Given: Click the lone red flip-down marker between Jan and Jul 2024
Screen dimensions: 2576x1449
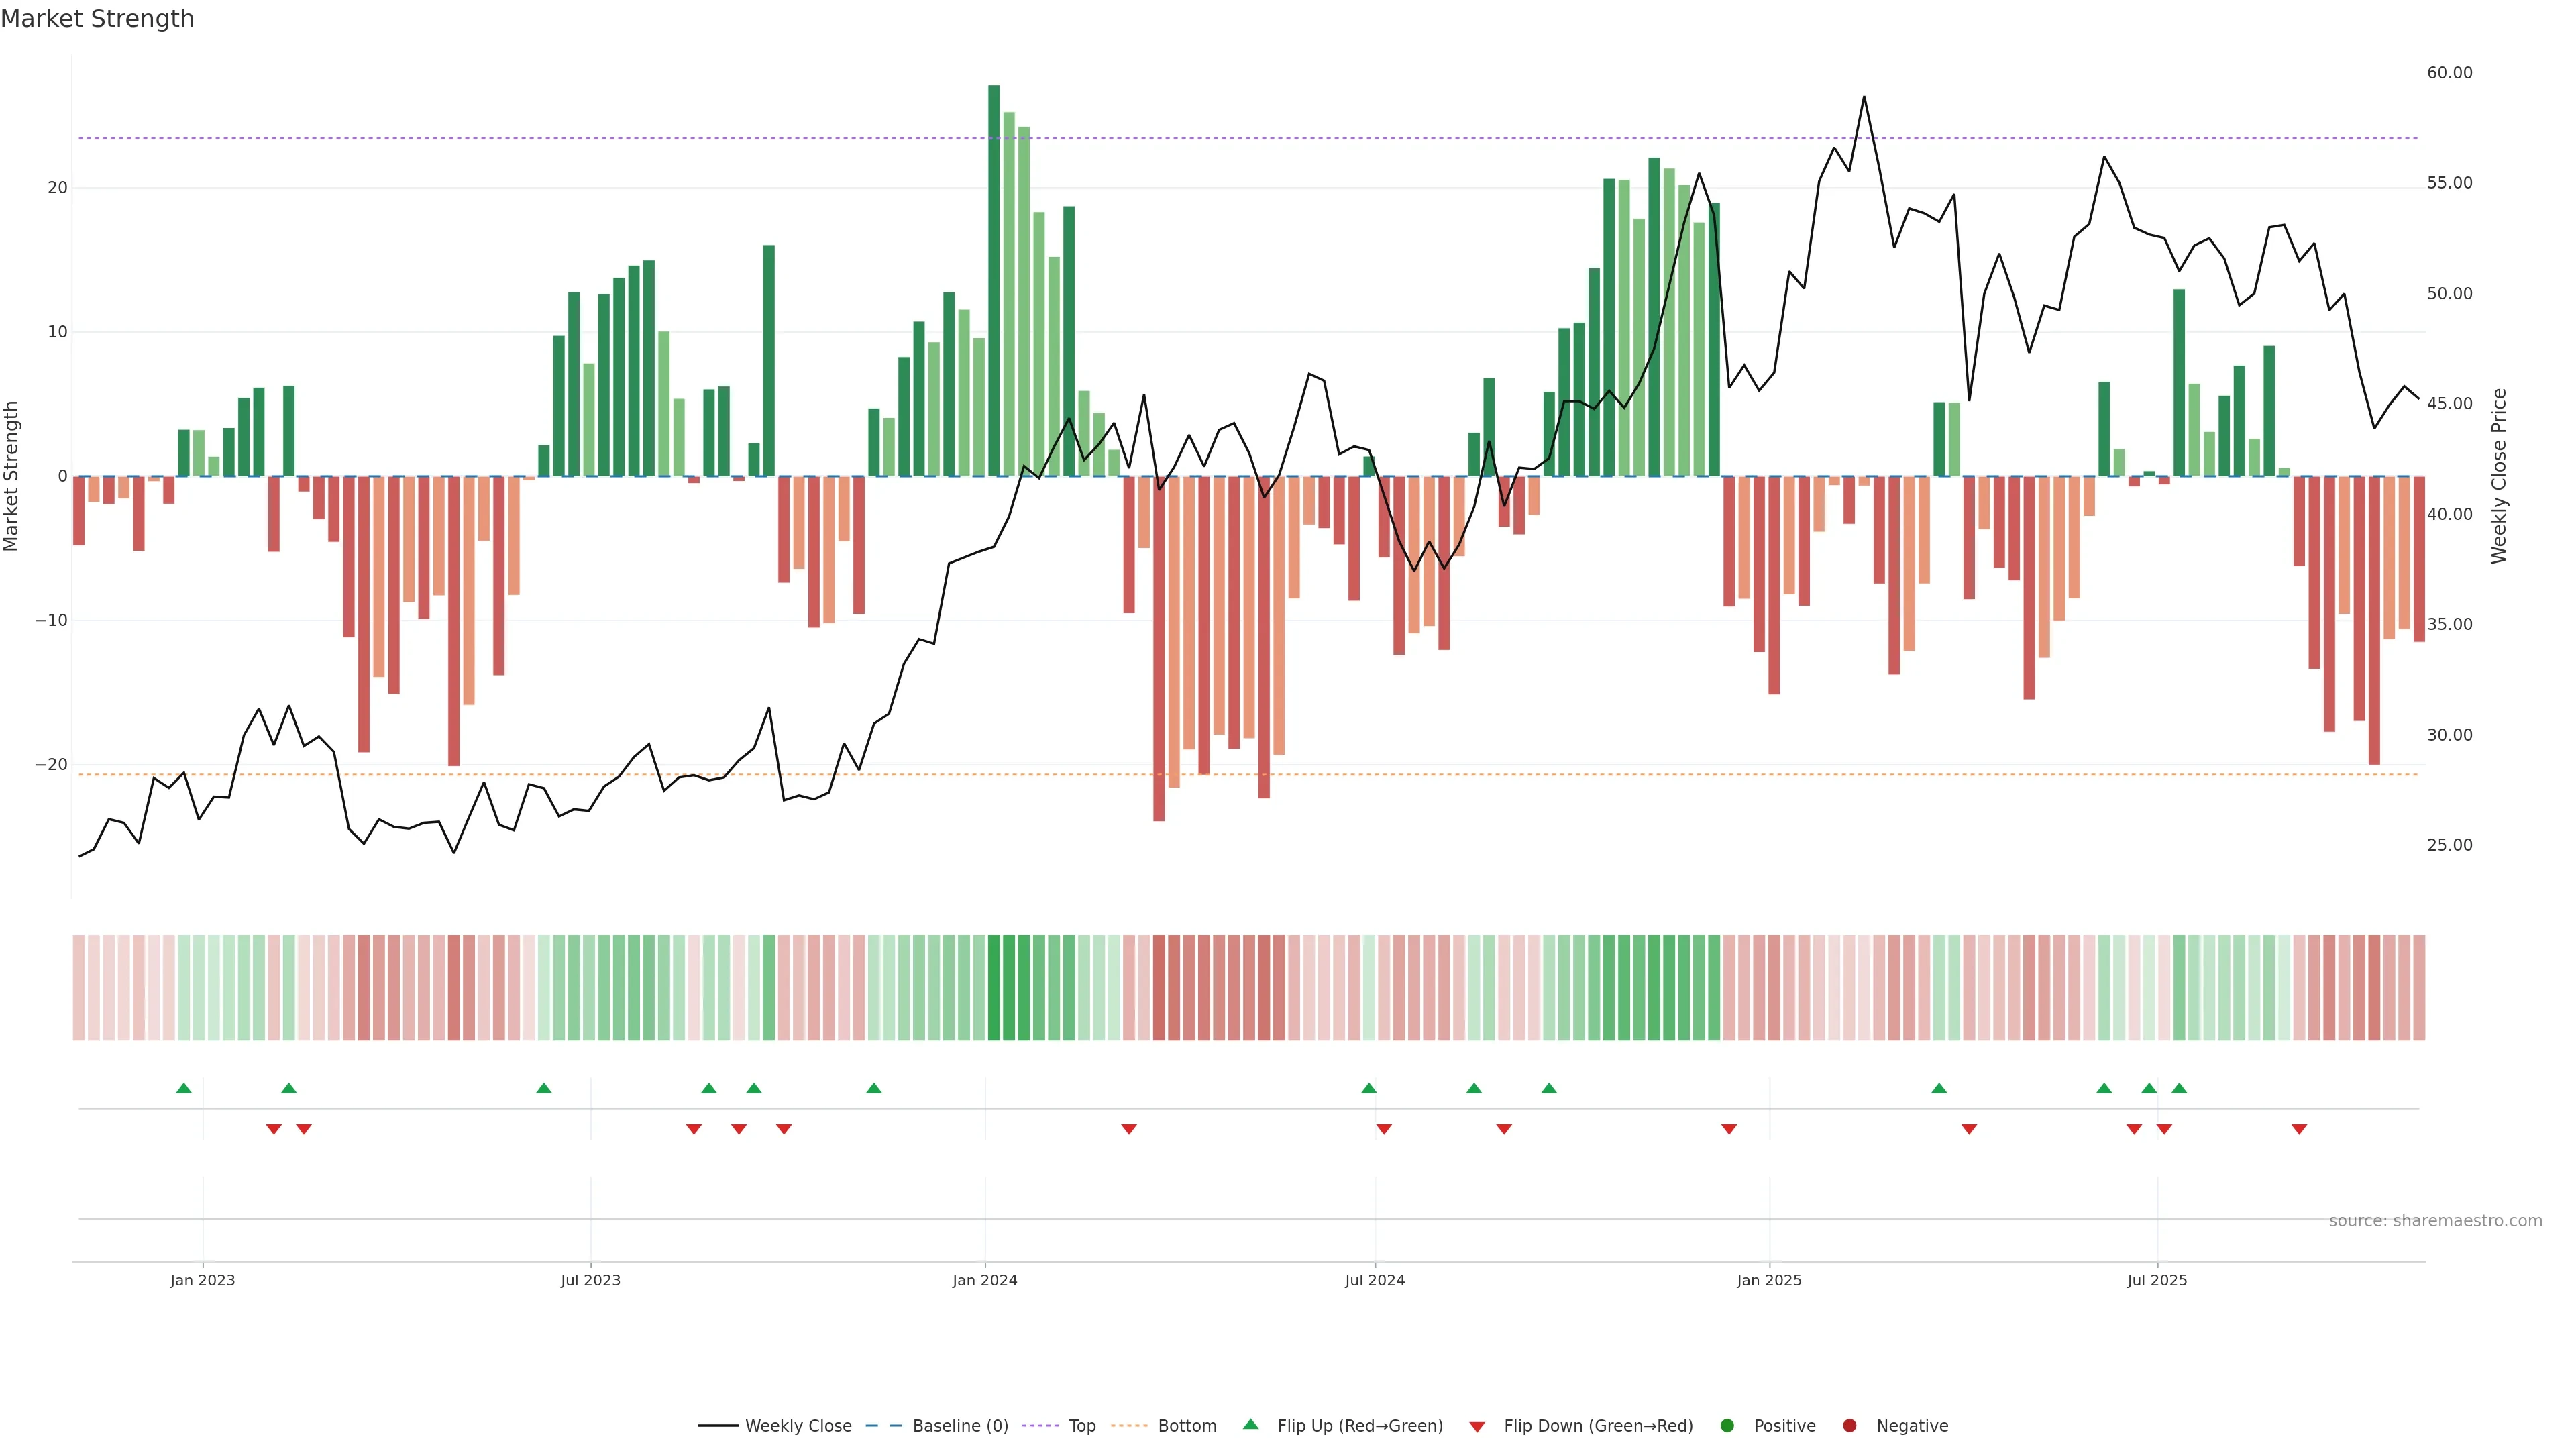Looking at the screenshot, I should [1128, 1129].
